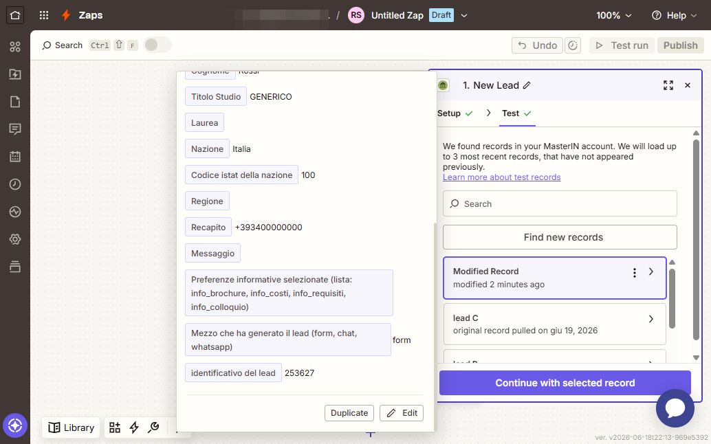Click Continue with selected record
This screenshot has height=444, width=711.
565,383
